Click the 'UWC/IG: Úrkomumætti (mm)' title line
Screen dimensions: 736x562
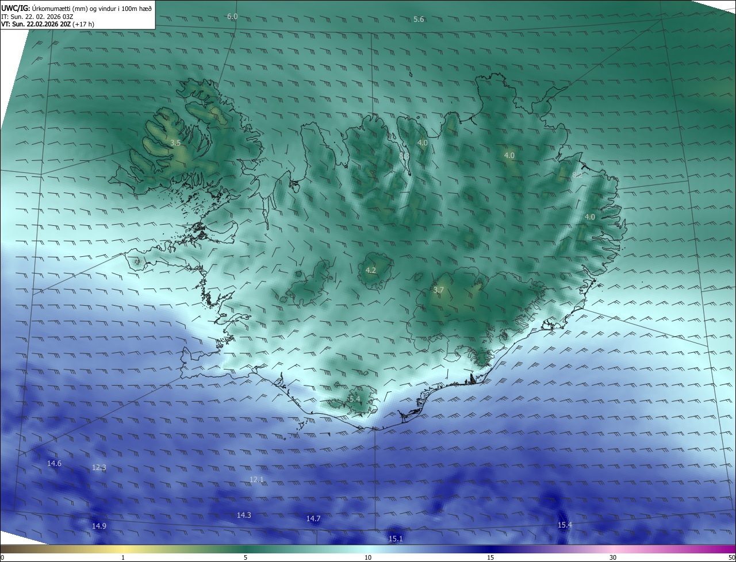(x=77, y=7)
